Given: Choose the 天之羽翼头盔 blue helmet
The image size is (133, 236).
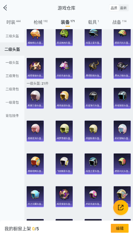Looking at the screenshot, I should [35, 197].
